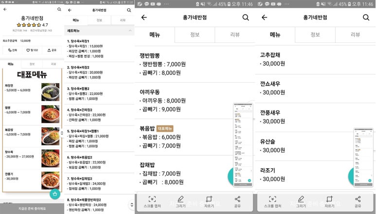Select 메뉴 tab on the store overview screen
The width and height of the screenshot is (376, 214).
coord(11,64)
